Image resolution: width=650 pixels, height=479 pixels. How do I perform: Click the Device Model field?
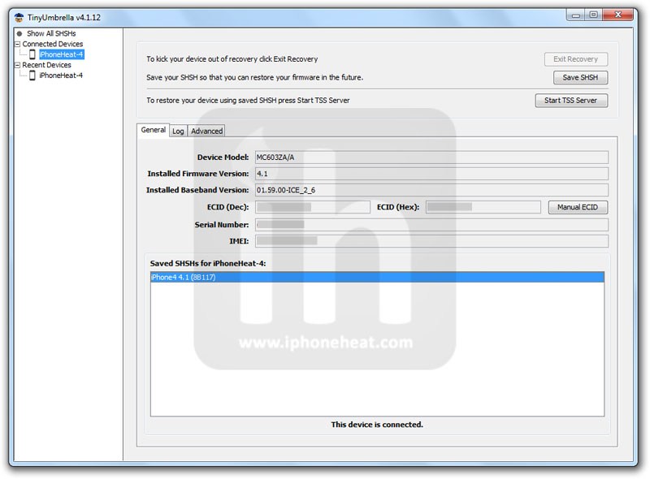pos(431,158)
